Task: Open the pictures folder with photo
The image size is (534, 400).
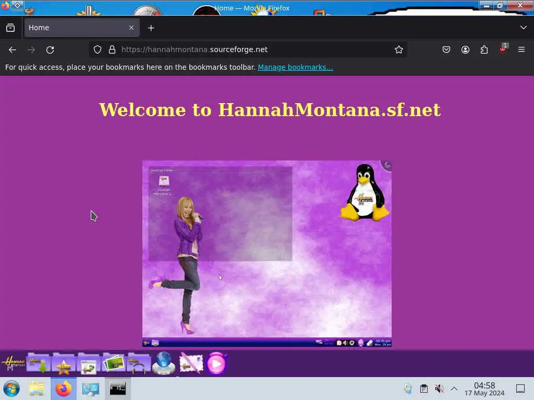Action: point(113,363)
